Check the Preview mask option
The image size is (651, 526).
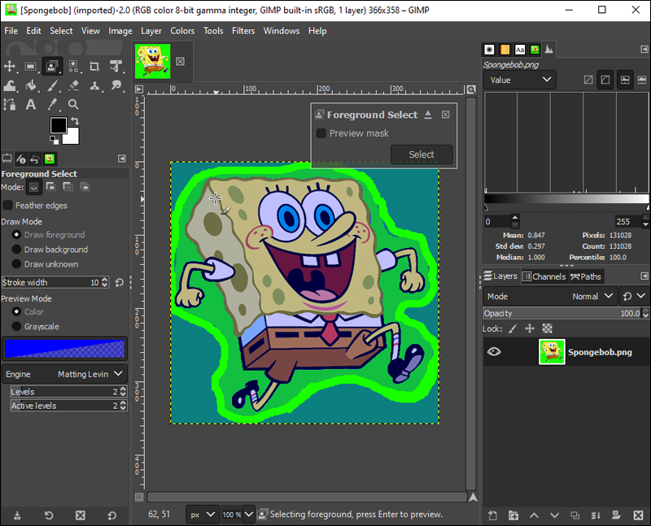[321, 133]
